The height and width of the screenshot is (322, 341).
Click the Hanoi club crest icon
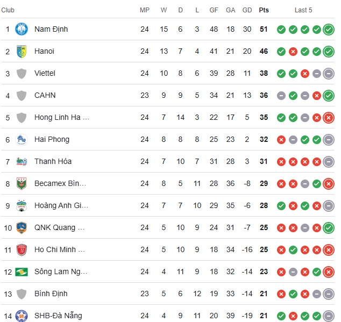[x=22, y=51]
